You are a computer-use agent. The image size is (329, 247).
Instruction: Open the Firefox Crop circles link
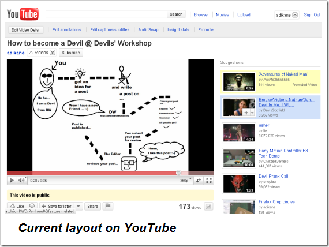click(276, 201)
